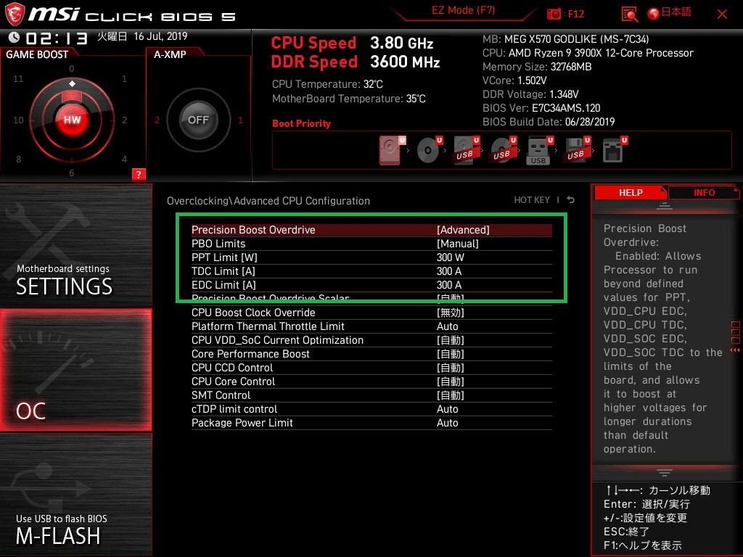The width and height of the screenshot is (743, 557).
Task: Change SMT Control value
Action: tap(450, 395)
